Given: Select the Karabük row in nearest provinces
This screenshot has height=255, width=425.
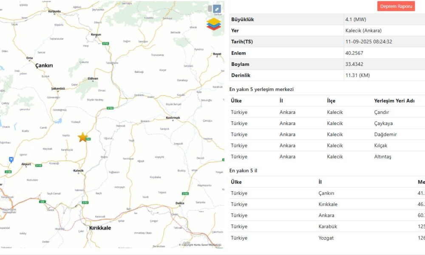Looking at the screenshot, I should pos(327,227).
